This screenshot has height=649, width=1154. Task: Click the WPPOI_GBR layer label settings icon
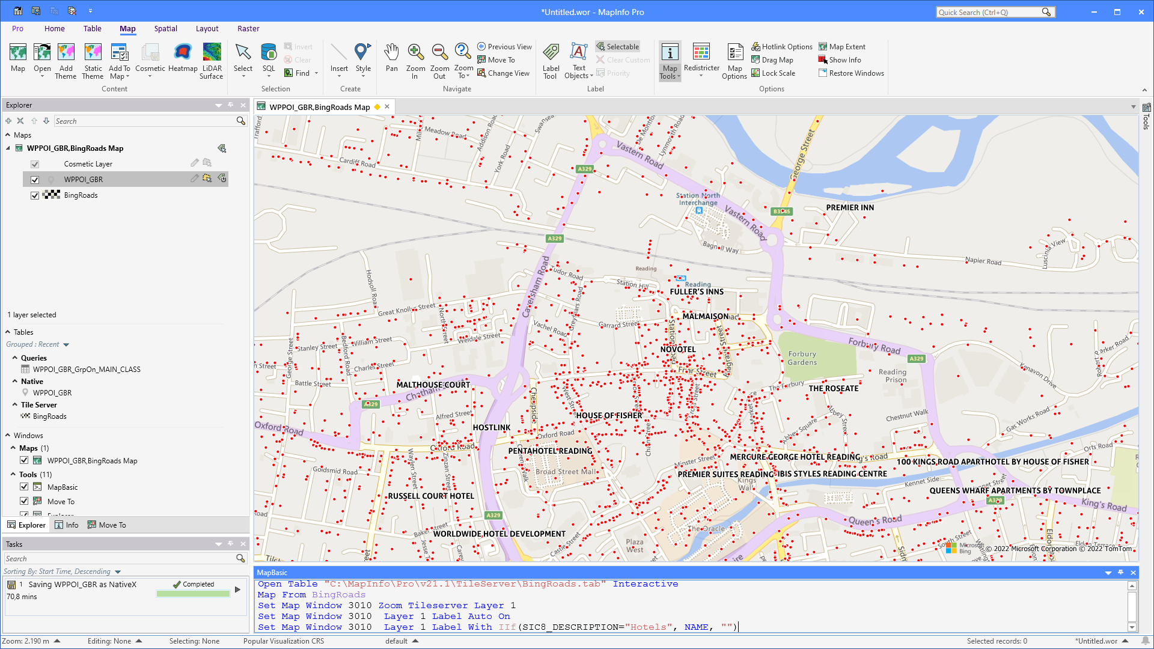tap(222, 178)
